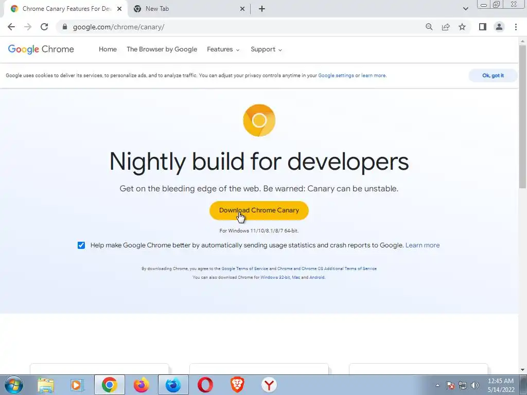
Task: Open network status tray icon
Action: tap(463, 385)
